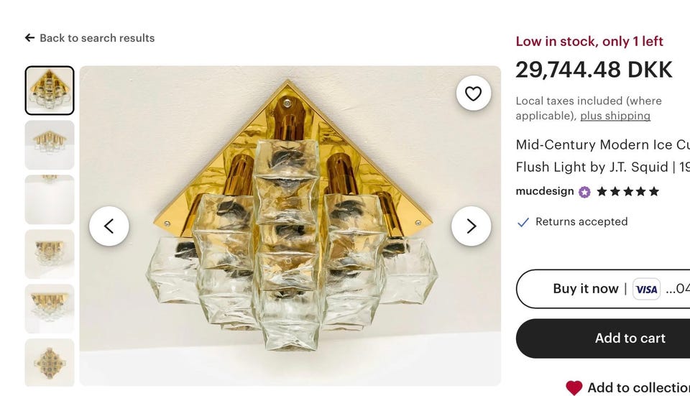The height and width of the screenshot is (396, 690).
Task: Click the back arrow to search results
Action: (29, 38)
